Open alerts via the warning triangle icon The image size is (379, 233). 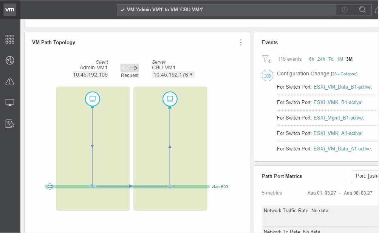point(10,81)
